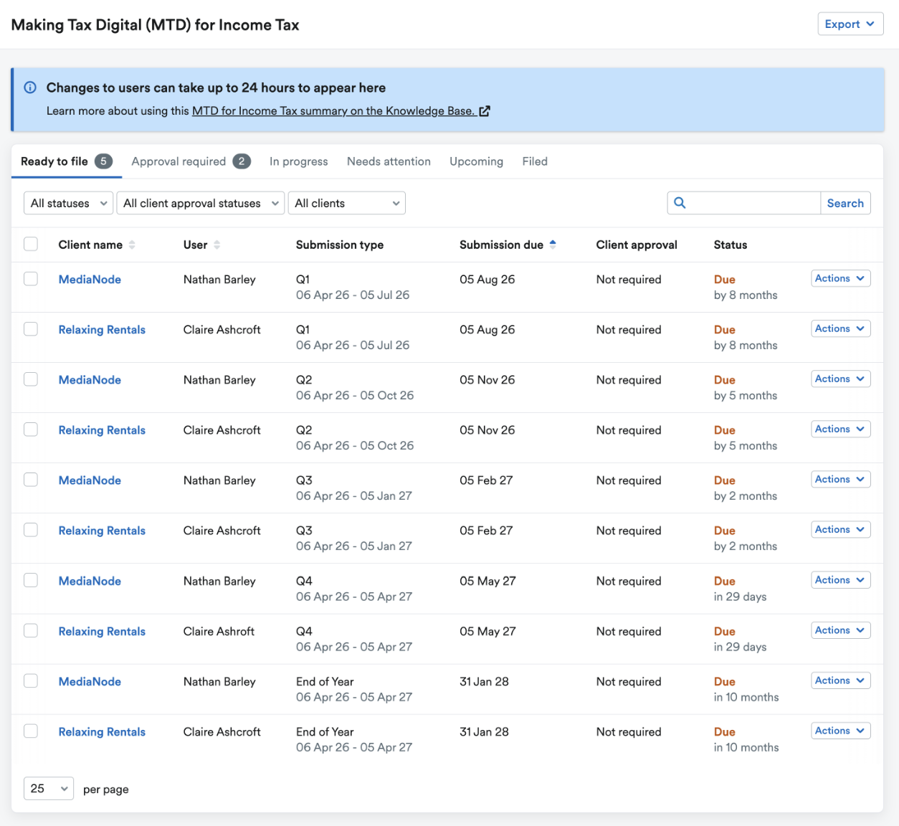Open MediaNode link in the Q3 row
The image size is (899, 826).
(90, 480)
